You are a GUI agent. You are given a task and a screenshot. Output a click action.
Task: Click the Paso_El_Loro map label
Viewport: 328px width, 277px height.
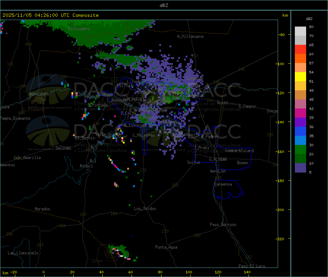click(252, 266)
